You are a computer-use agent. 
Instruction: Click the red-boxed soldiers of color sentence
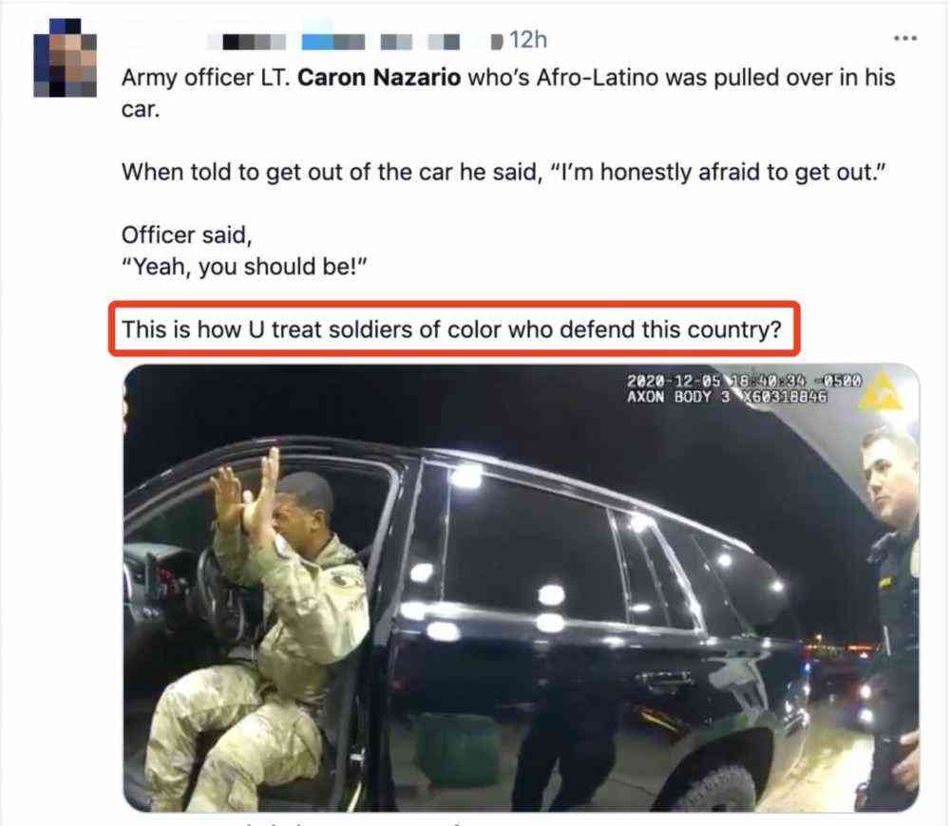point(452,329)
